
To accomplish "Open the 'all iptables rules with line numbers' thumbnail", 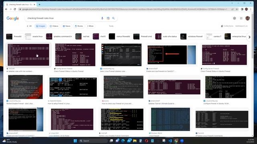I will [x=29, y=55].
